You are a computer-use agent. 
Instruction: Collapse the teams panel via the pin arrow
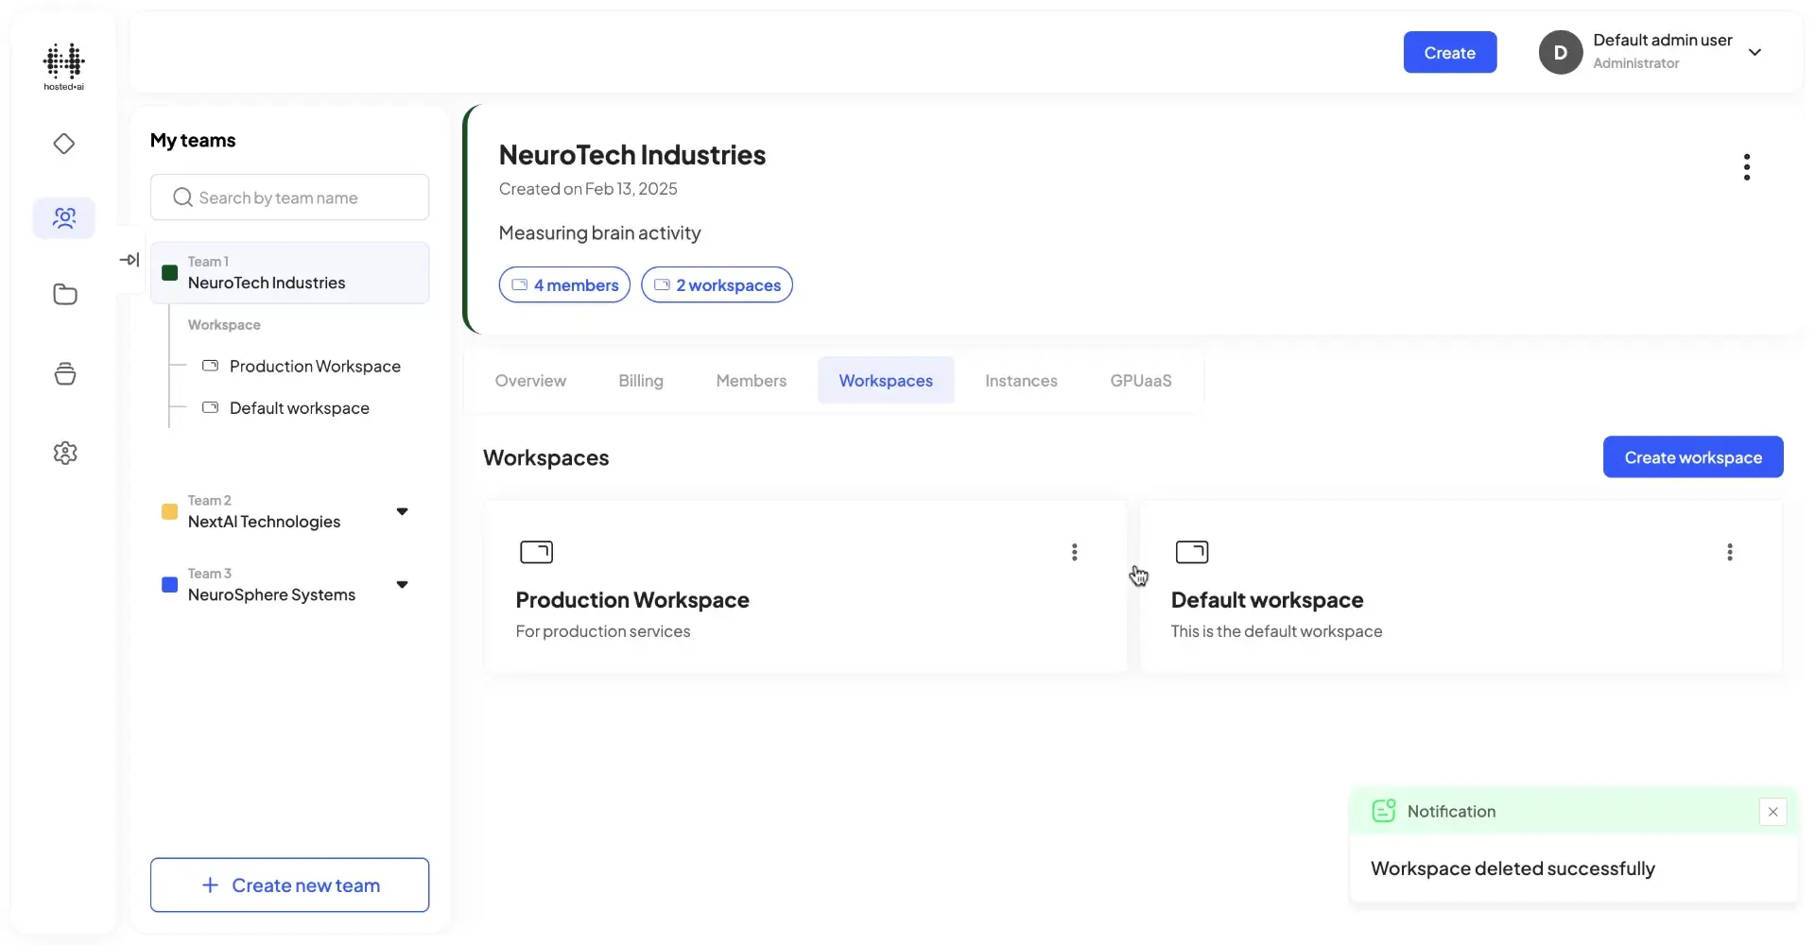(130, 259)
